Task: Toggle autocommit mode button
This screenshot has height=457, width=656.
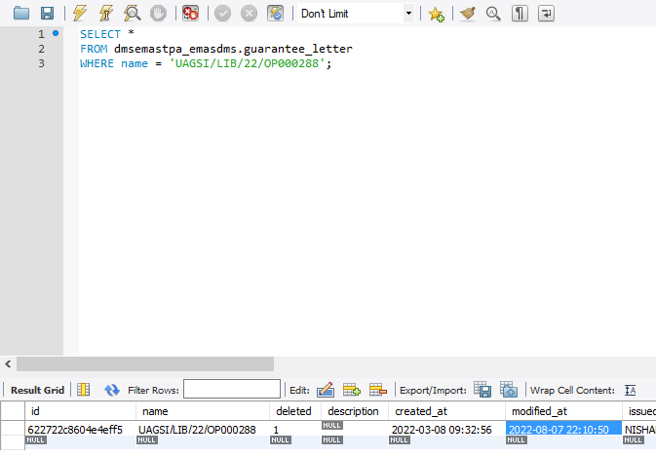Action: (x=276, y=14)
